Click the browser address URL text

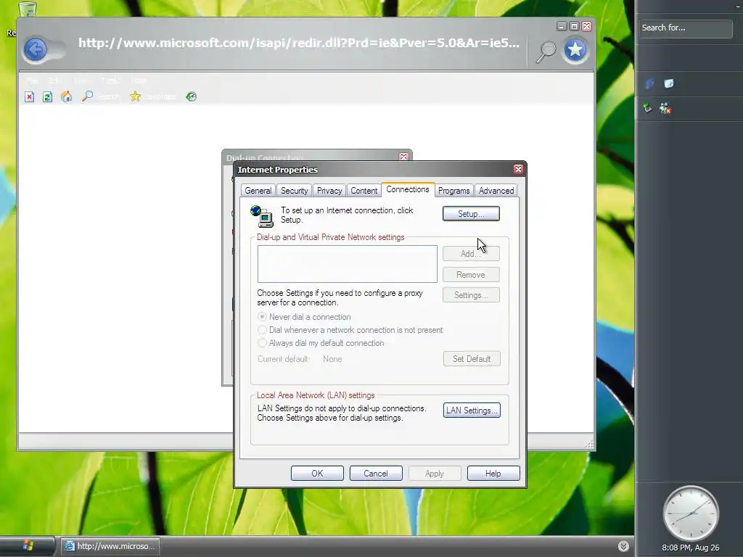tap(298, 43)
